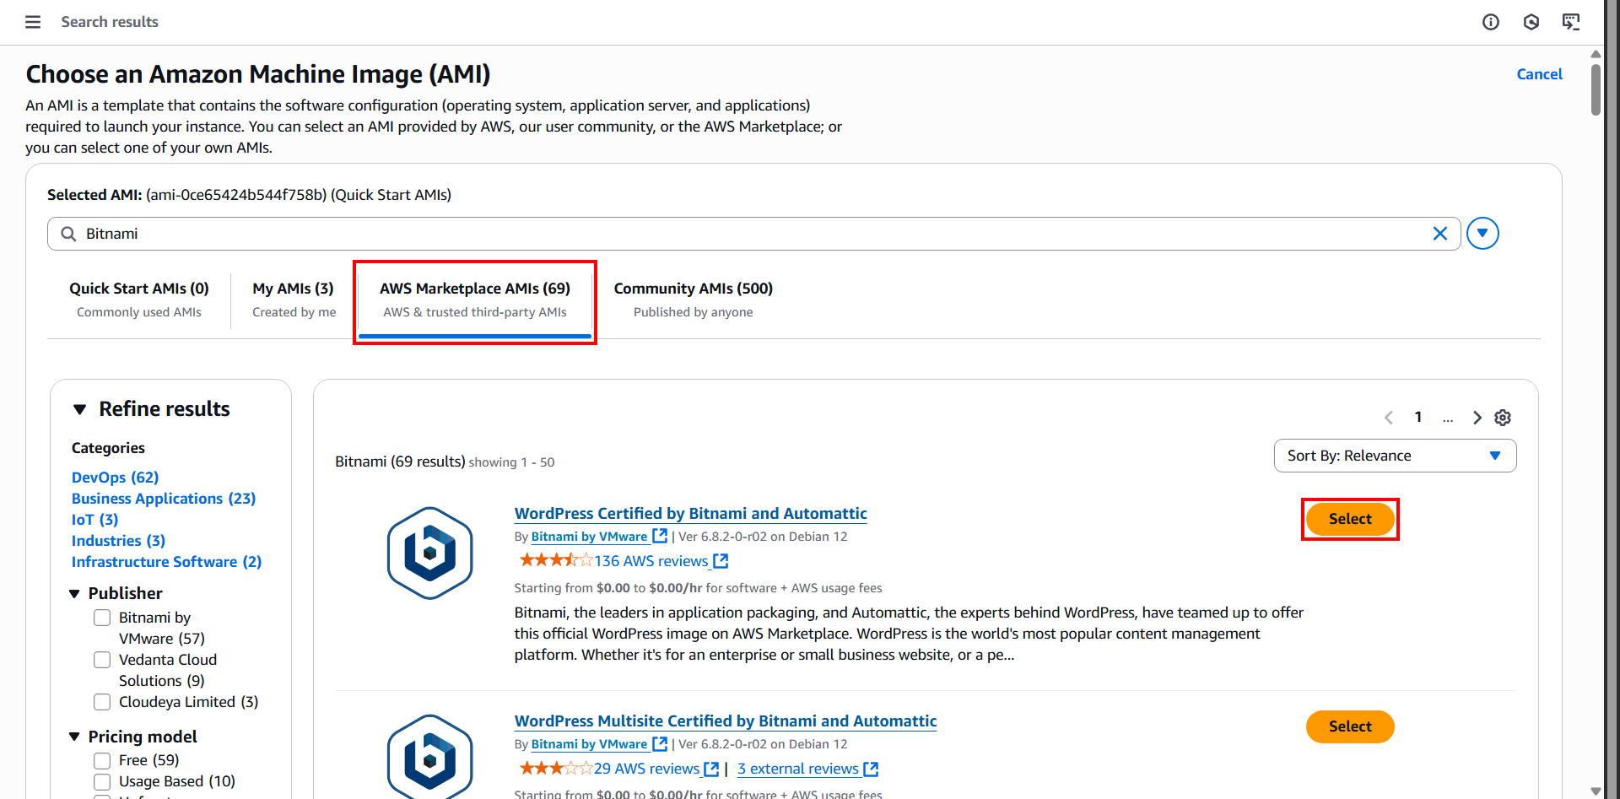
Task: Collapse the Refine results panel
Action: tap(80, 409)
